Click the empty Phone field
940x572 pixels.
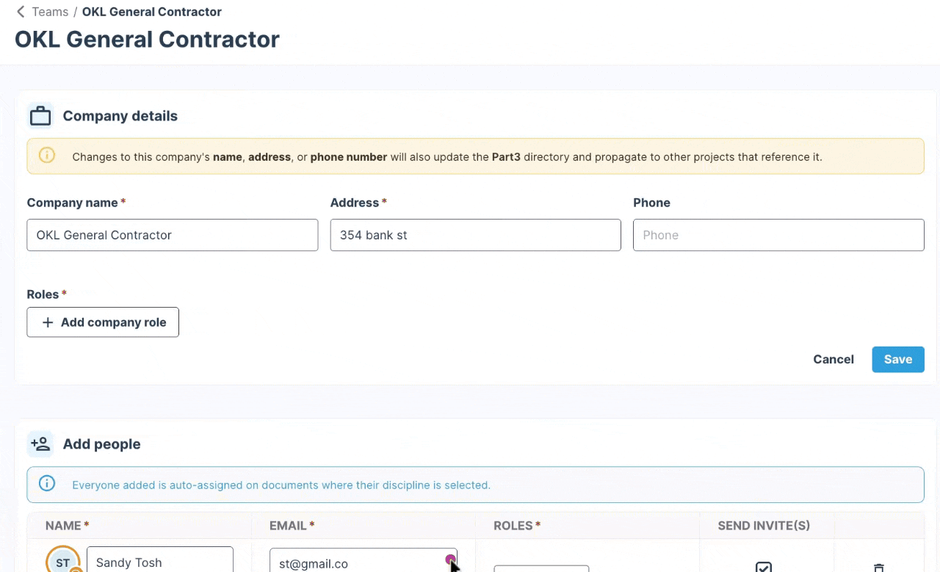pyautogui.click(x=778, y=235)
